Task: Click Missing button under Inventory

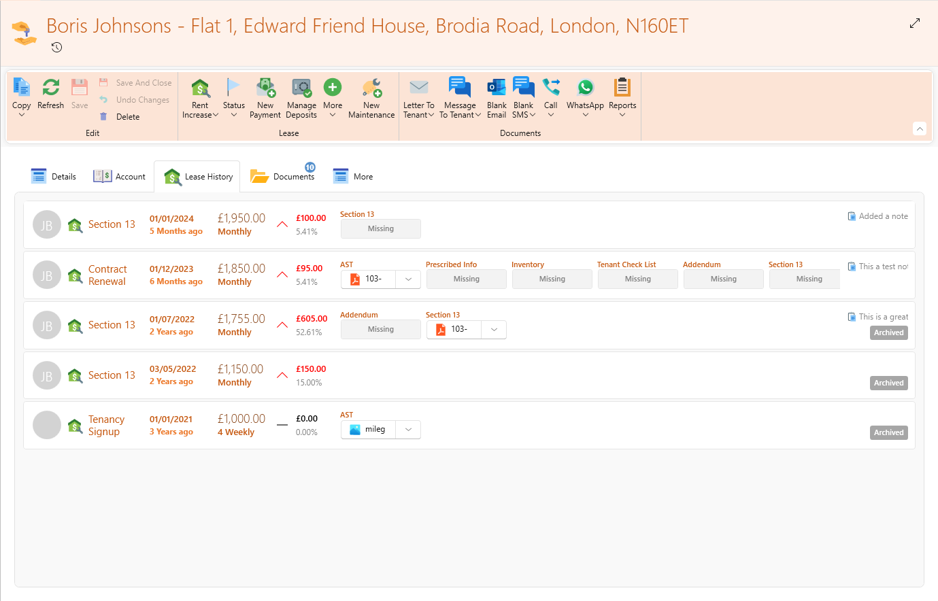Action: (x=552, y=279)
